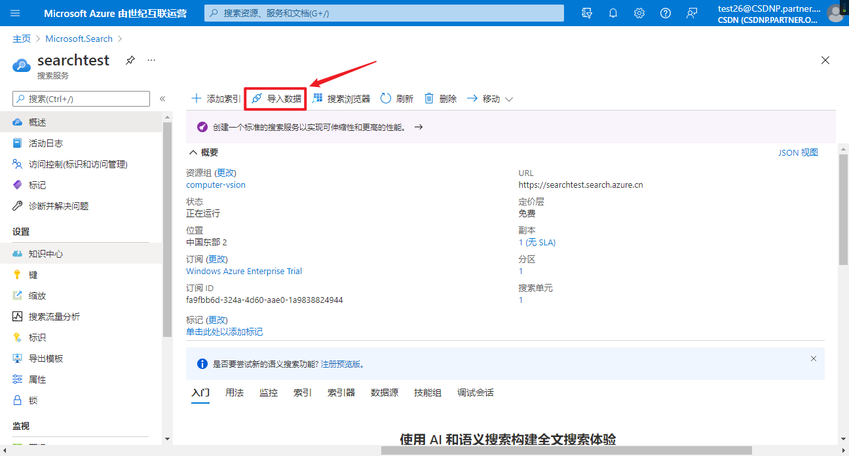Screen dimensions: 849x456
Task: Click the global search bar at top
Action: coord(384,13)
